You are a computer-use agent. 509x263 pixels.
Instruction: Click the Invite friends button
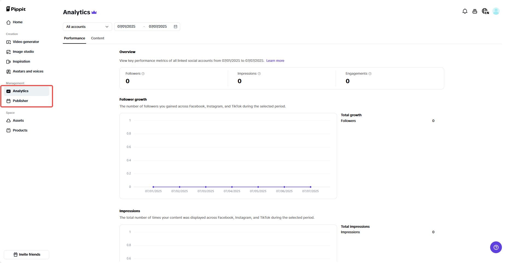point(27,254)
